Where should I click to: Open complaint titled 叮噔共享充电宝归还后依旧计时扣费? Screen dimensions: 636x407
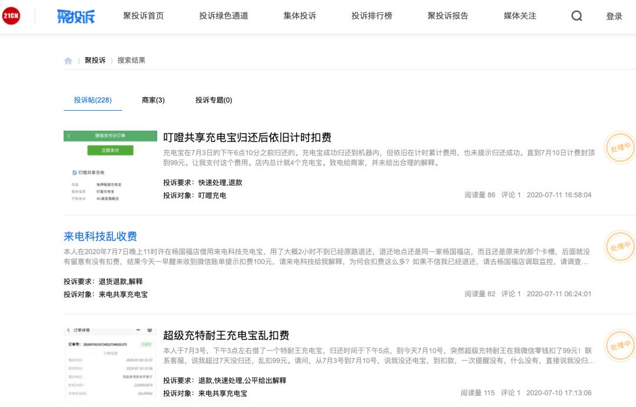[x=247, y=138]
